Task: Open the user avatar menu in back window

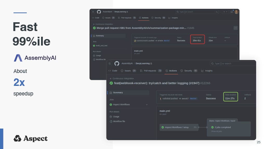Action: pyautogui.click(x=236, y=12)
